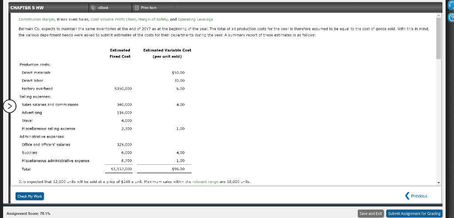The width and height of the screenshot is (454, 218).
Task: Click Save and Exit button
Action: [x=371, y=214]
